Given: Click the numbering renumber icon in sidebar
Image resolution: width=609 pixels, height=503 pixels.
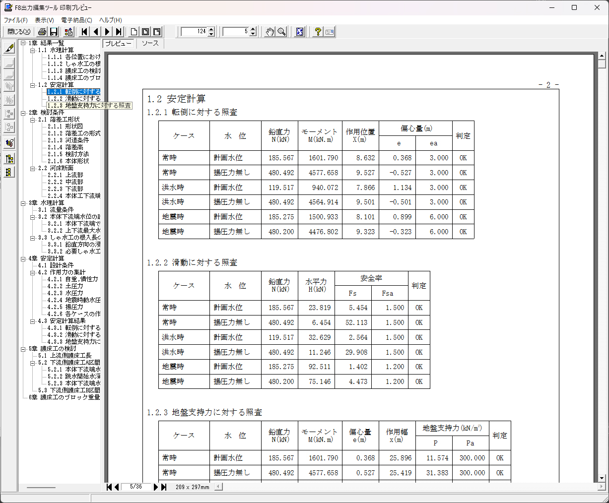Looking at the screenshot, I should click(9, 143).
